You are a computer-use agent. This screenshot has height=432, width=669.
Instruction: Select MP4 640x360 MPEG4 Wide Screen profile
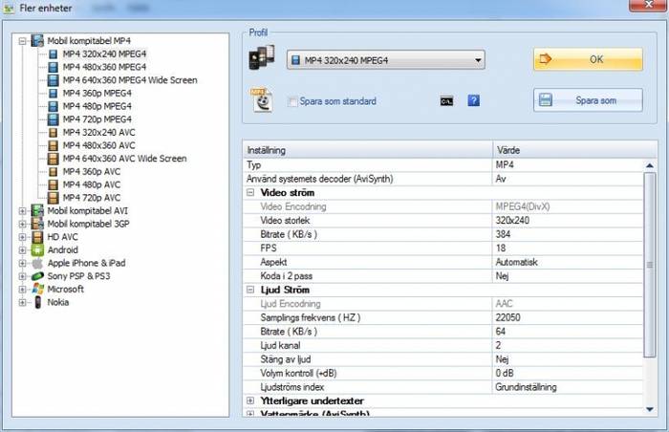click(x=129, y=80)
